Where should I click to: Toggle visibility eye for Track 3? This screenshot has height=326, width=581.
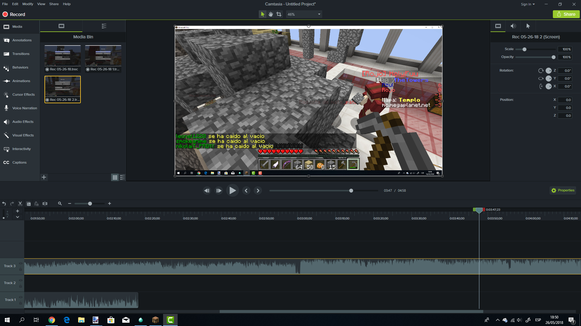(x=21, y=264)
